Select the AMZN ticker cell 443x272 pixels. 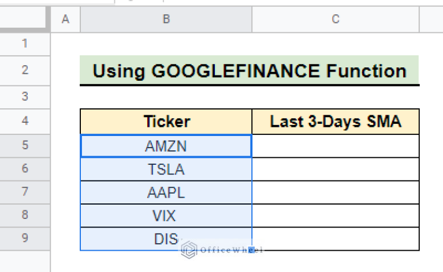coord(166,146)
